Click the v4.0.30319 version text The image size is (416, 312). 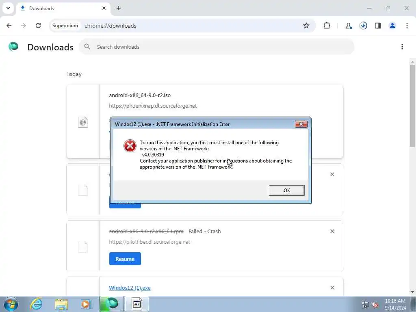coord(153,155)
